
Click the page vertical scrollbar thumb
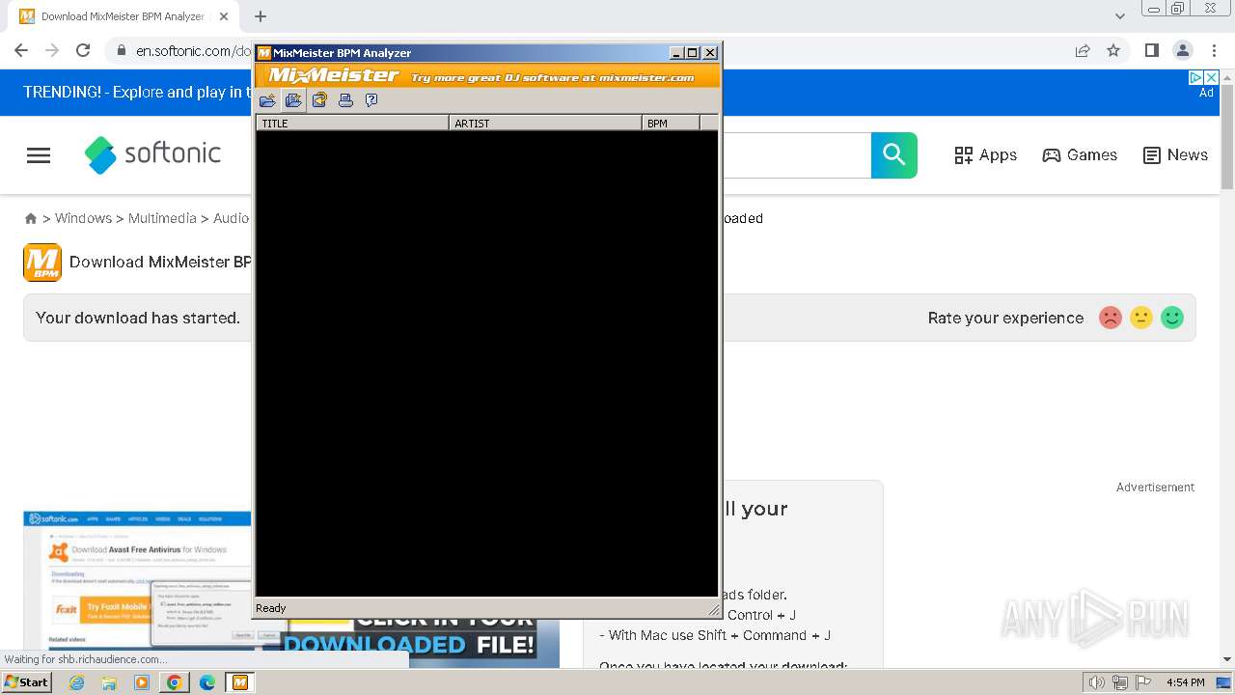click(1227, 135)
